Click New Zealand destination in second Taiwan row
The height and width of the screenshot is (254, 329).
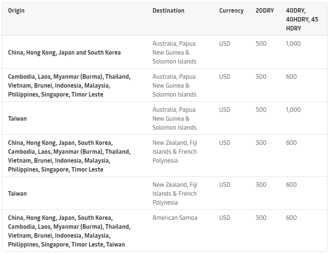coord(175,193)
